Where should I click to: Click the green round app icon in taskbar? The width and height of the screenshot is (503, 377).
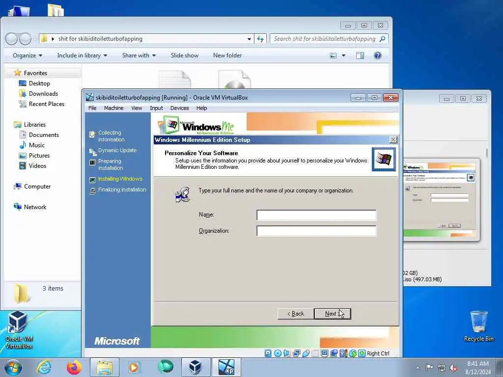[165, 367]
